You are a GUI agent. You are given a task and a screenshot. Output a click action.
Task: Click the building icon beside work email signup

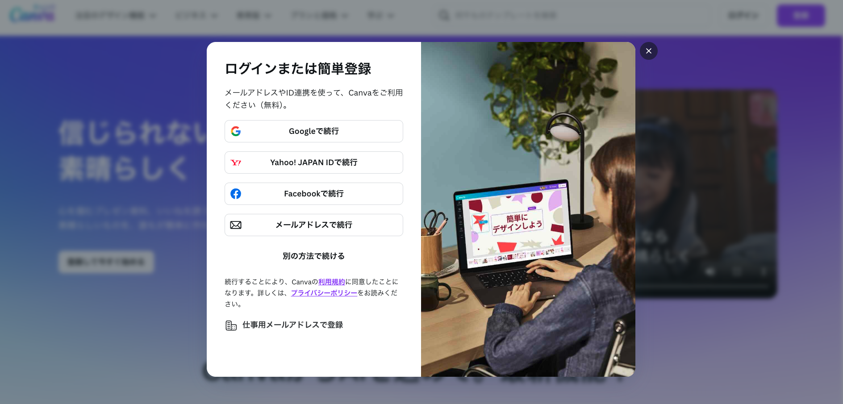(231, 325)
